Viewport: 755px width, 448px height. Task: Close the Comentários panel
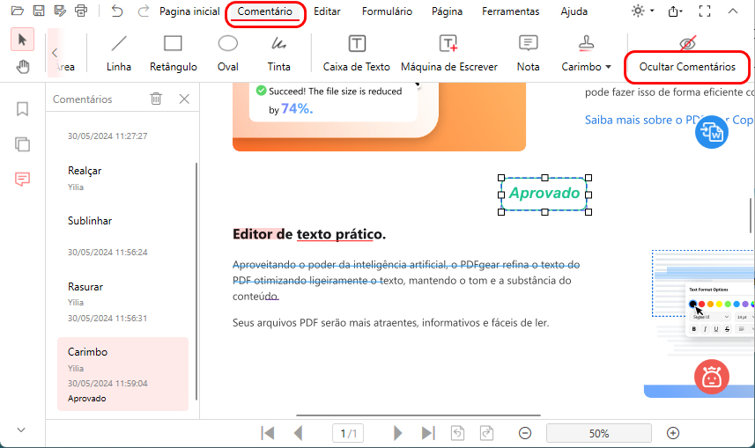(x=184, y=99)
